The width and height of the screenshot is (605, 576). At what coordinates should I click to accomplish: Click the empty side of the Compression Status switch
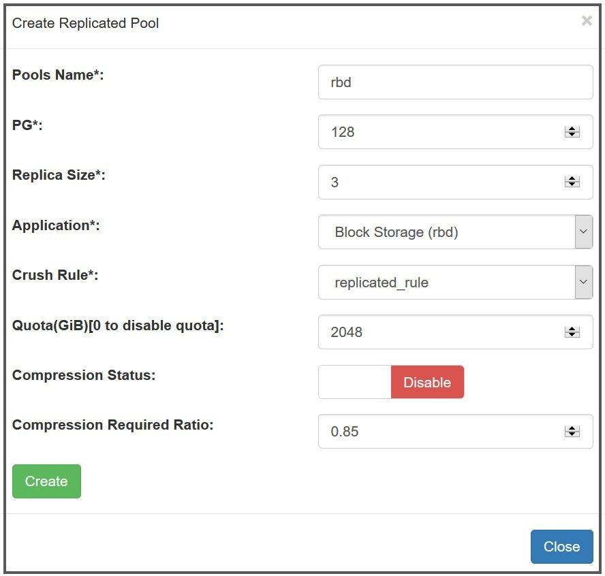(354, 382)
